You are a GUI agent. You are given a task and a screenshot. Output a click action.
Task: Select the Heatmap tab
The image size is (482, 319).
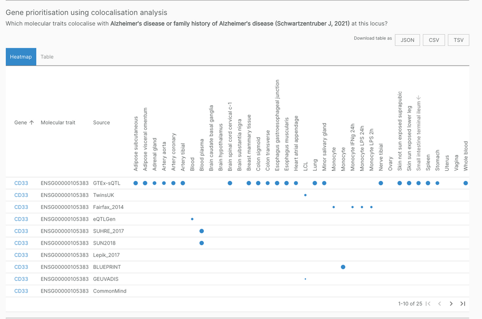(21, 56)
